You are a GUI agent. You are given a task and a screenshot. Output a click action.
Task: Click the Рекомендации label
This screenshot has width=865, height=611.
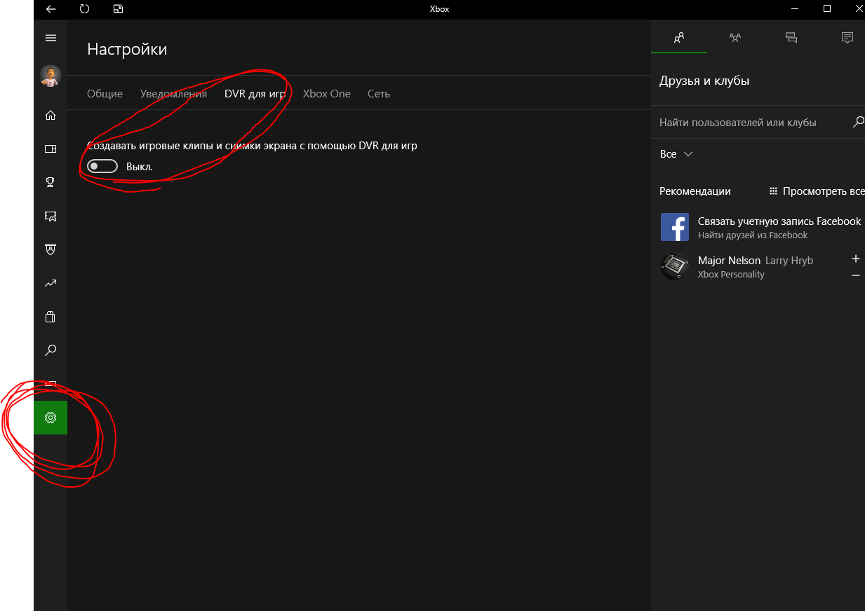tap(695, 191)
